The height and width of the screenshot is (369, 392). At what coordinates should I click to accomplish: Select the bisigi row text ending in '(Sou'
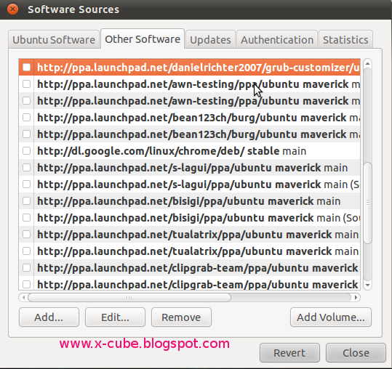199,218
